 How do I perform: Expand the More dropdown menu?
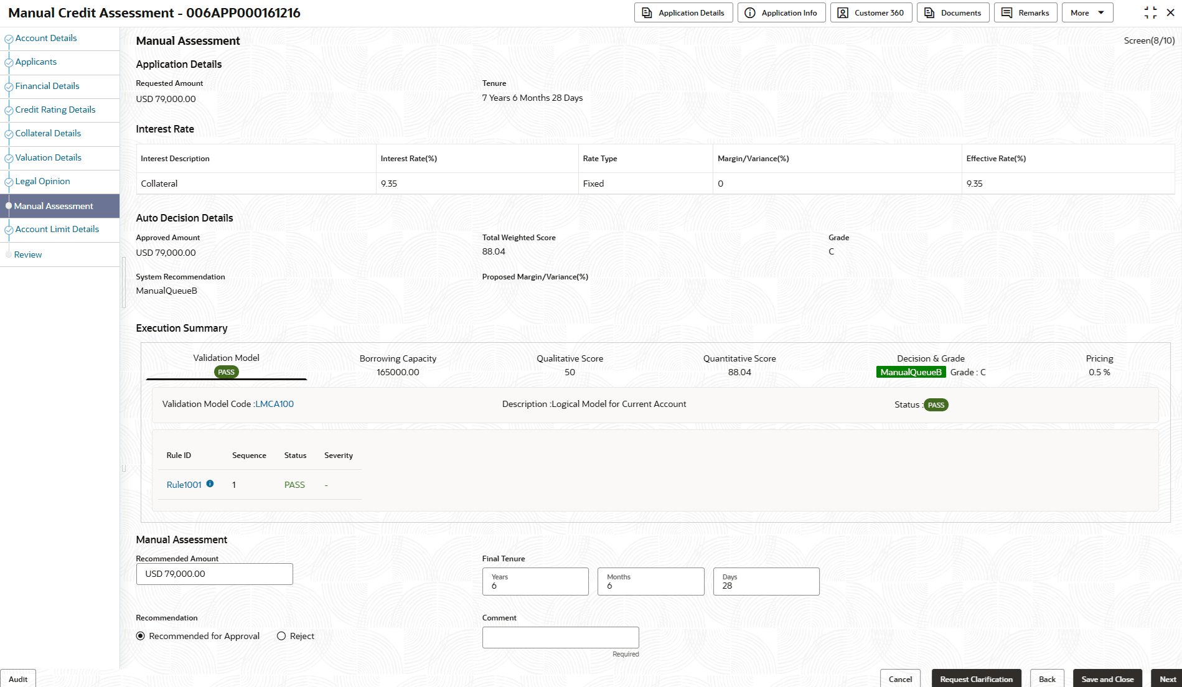click(x=1087, y=13)
